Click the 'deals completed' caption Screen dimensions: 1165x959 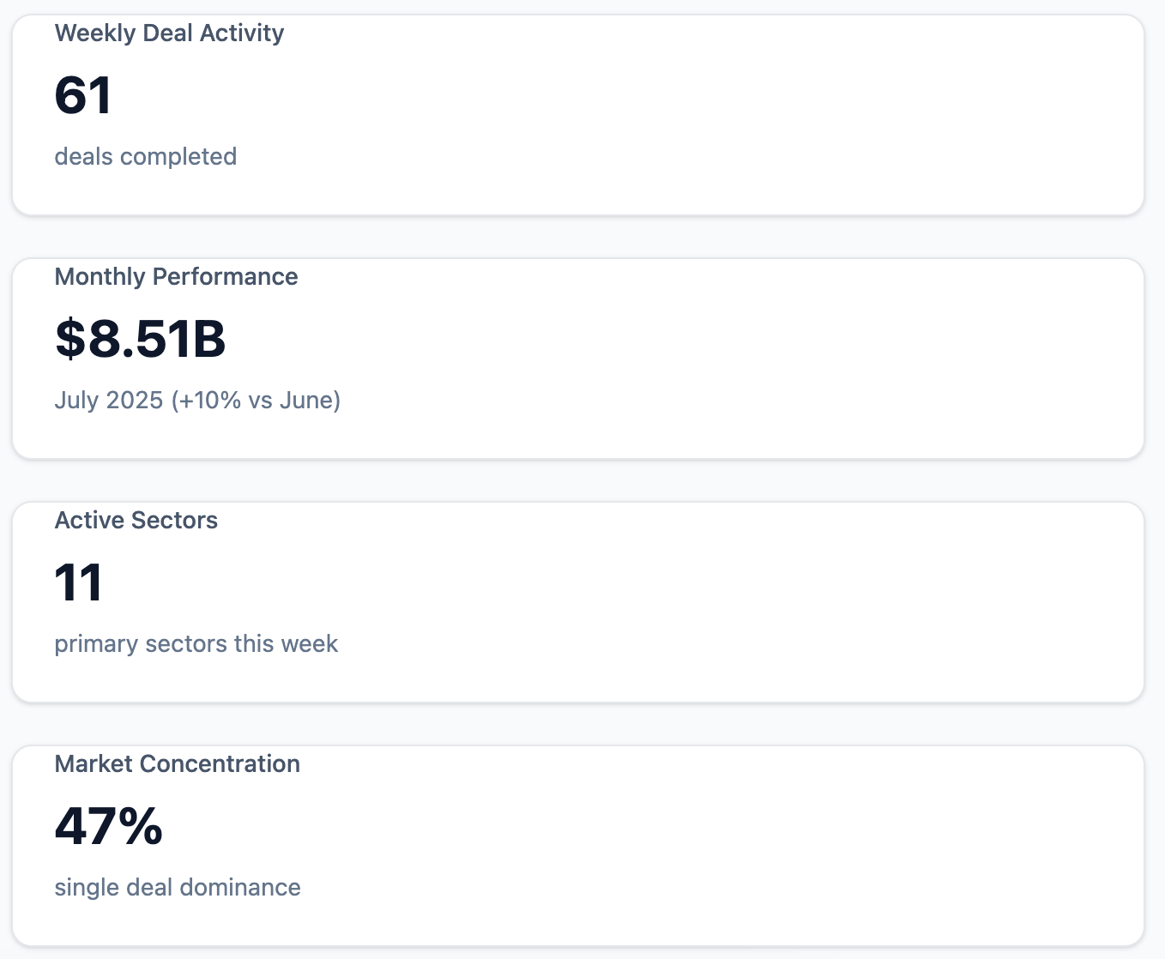(145, 157)
